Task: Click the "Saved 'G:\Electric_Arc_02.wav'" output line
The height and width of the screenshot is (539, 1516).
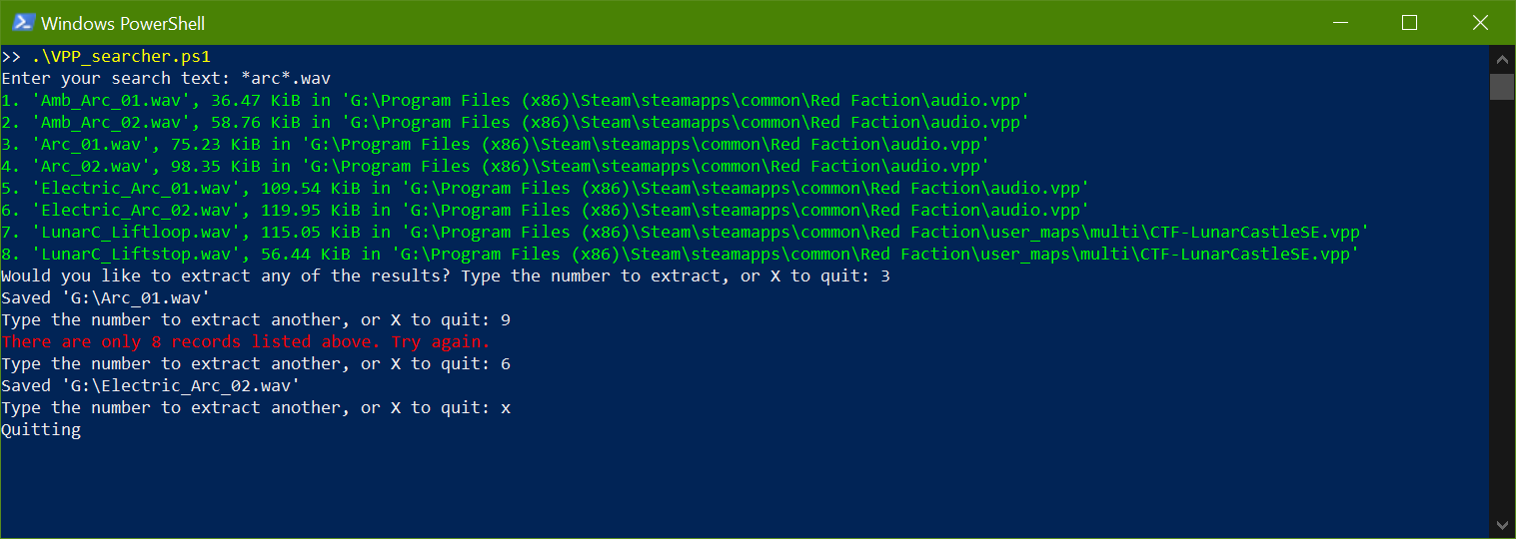Action: [150, 385]
